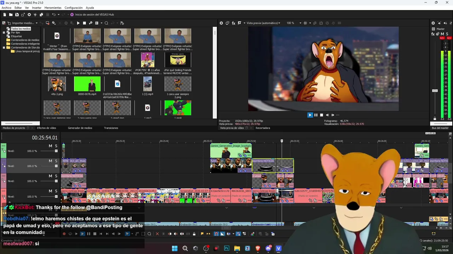
Task: Open a project using the folder icon
Action: click(11, 14)
